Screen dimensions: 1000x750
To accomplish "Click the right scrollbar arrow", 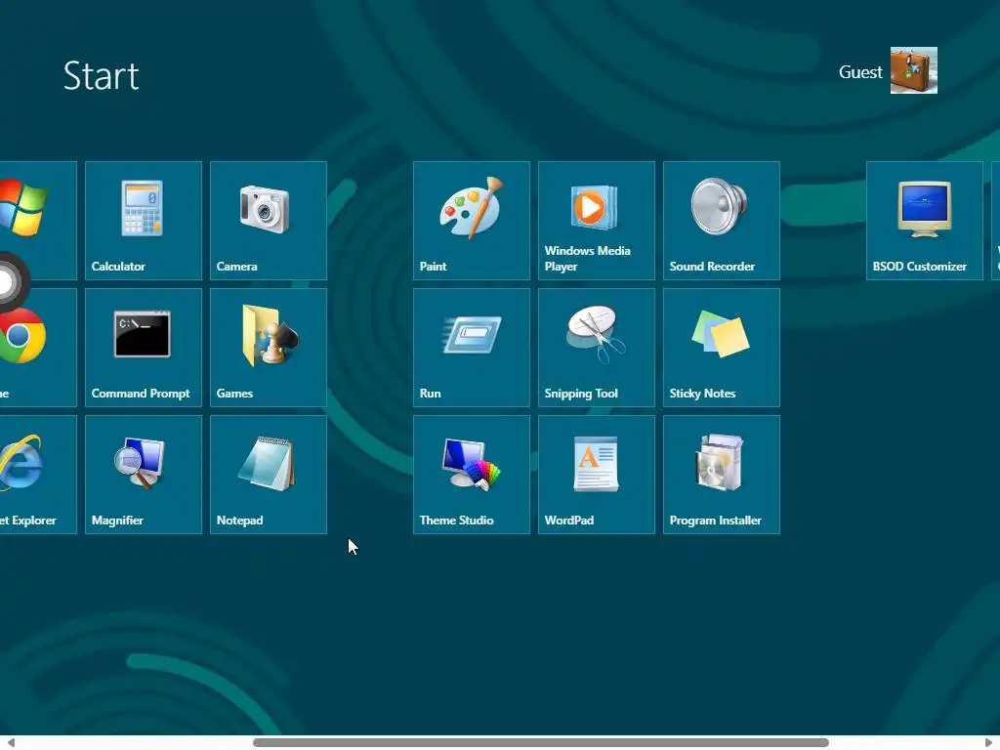I will tap(989, 742).
